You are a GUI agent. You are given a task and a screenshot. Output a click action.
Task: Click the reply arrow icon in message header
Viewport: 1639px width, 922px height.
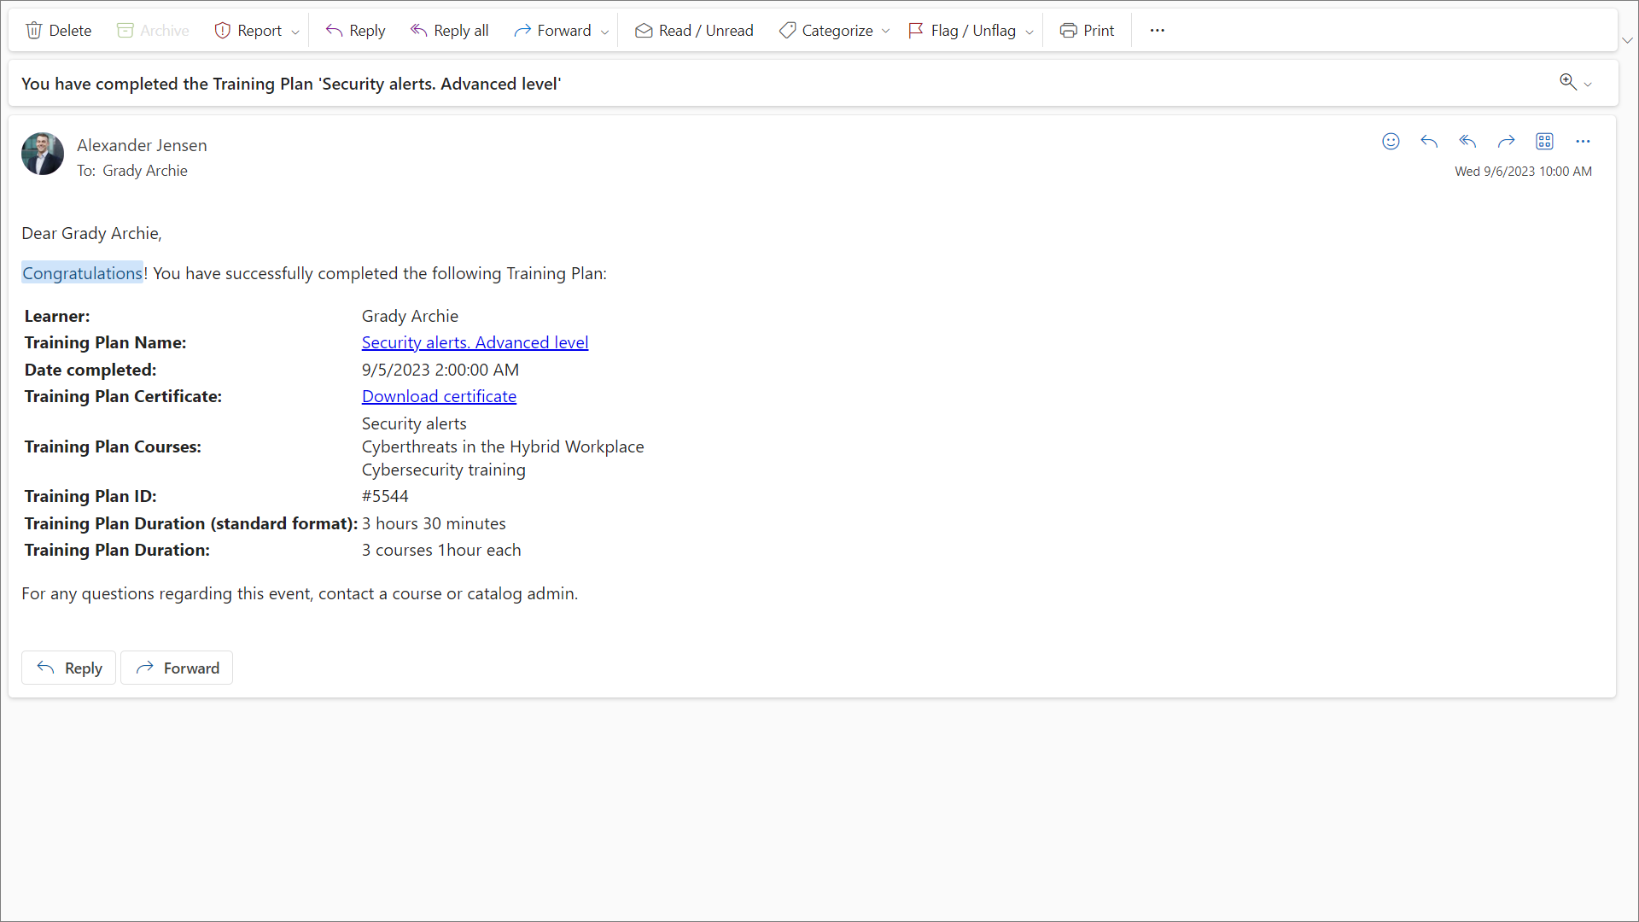pyautogui.click(x=1429, y=142)
